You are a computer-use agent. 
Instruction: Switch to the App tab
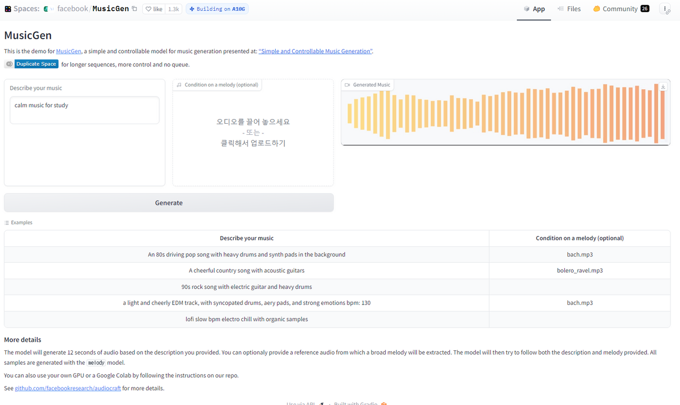pyautogui.click(x=534, y=9)
